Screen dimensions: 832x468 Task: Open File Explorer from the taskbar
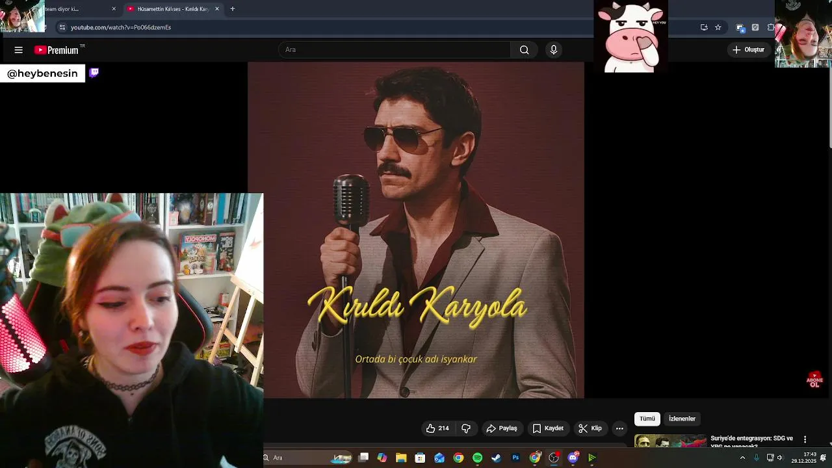(401, 458)
